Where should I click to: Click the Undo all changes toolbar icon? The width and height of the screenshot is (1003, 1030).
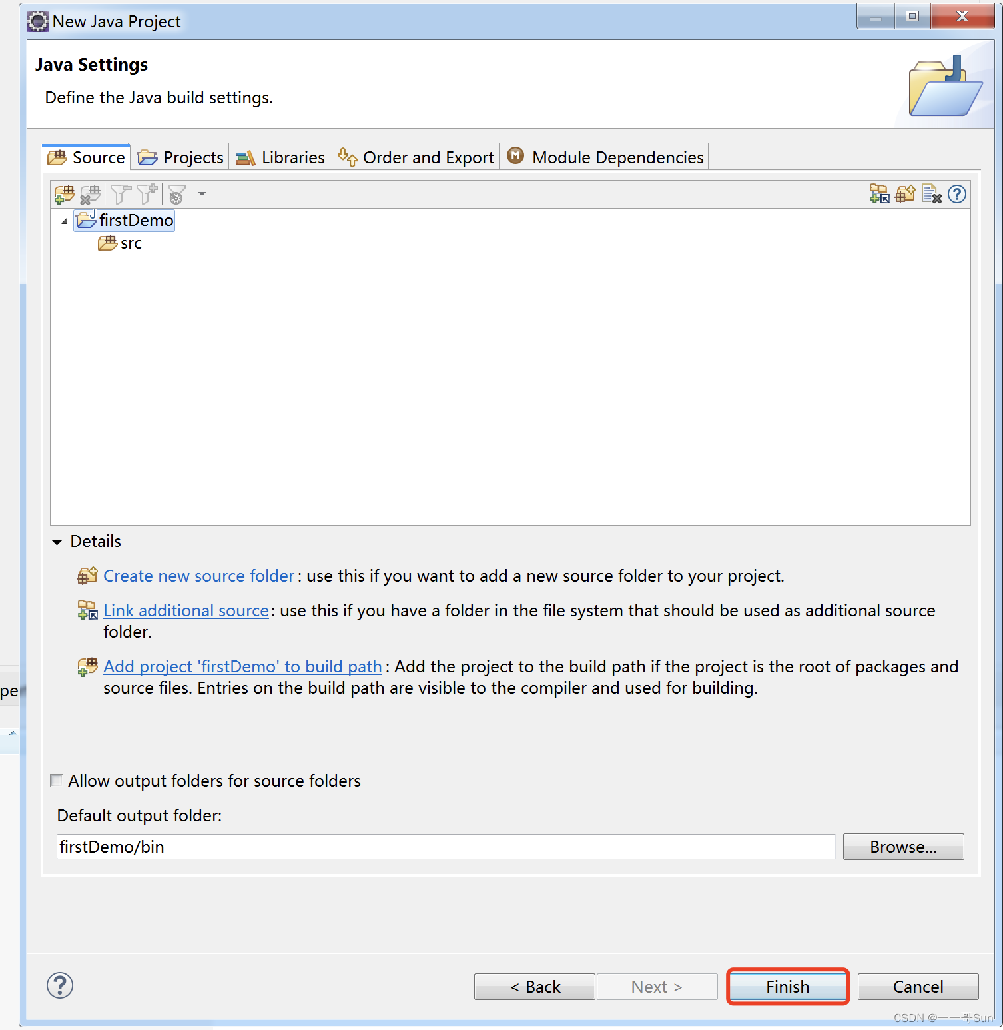click(x=932, y=194)
